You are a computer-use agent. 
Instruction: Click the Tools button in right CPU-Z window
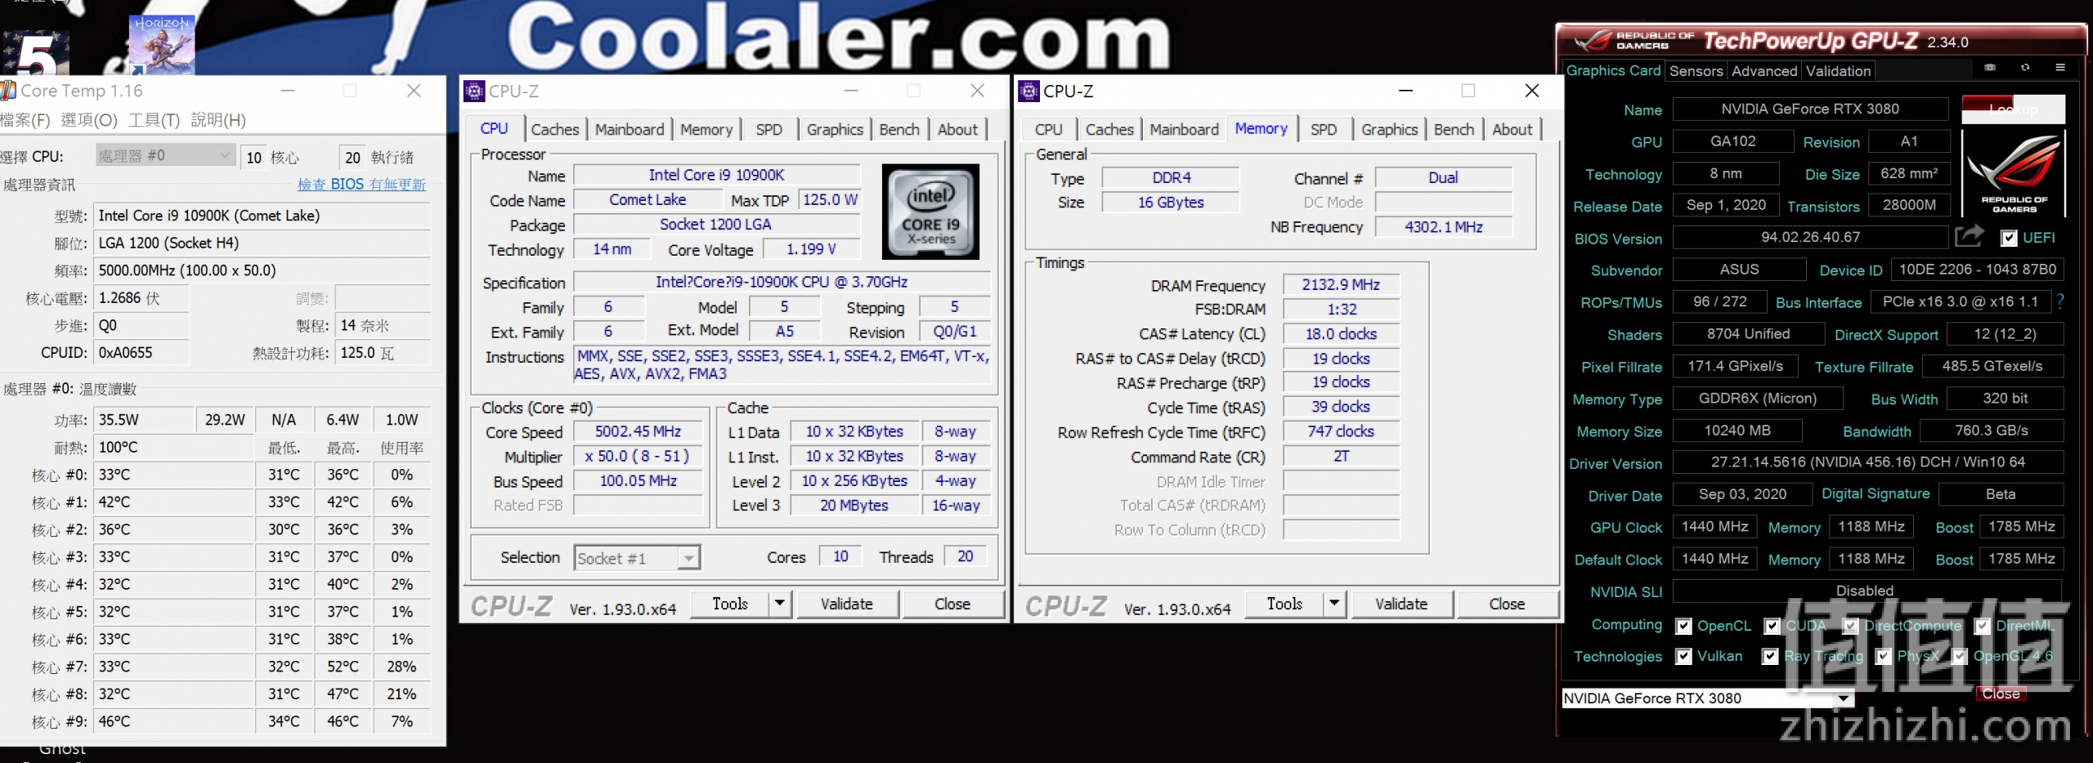point(1284,604)
